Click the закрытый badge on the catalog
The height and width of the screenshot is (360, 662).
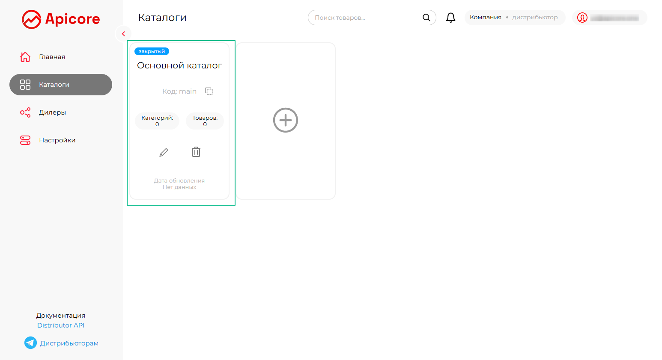coord(152,51)
